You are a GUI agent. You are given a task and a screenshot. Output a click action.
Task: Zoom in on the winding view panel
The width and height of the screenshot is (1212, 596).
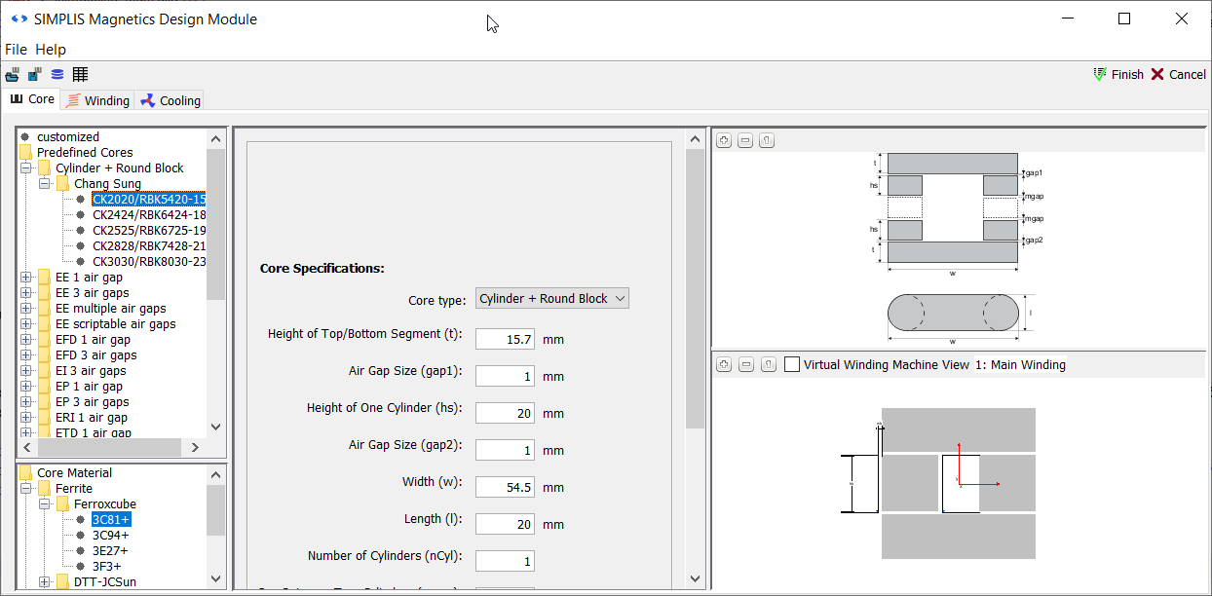[x=724, y=364]
